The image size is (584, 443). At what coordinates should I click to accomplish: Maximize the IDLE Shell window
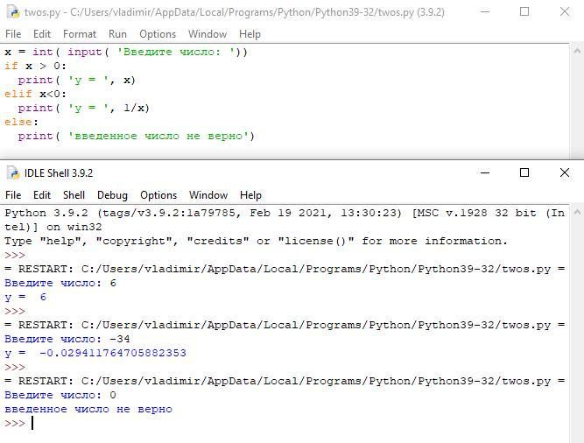coord(524,172)
